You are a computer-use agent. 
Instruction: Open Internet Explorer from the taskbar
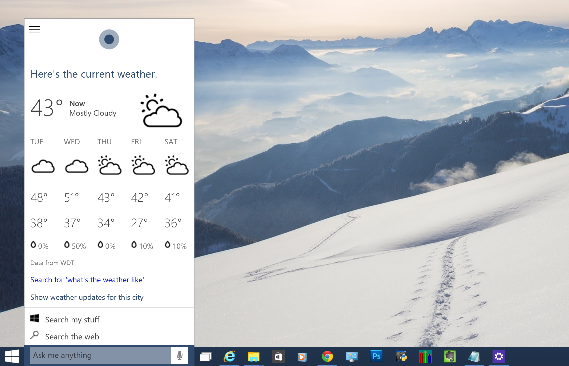(x=230, y=356)
